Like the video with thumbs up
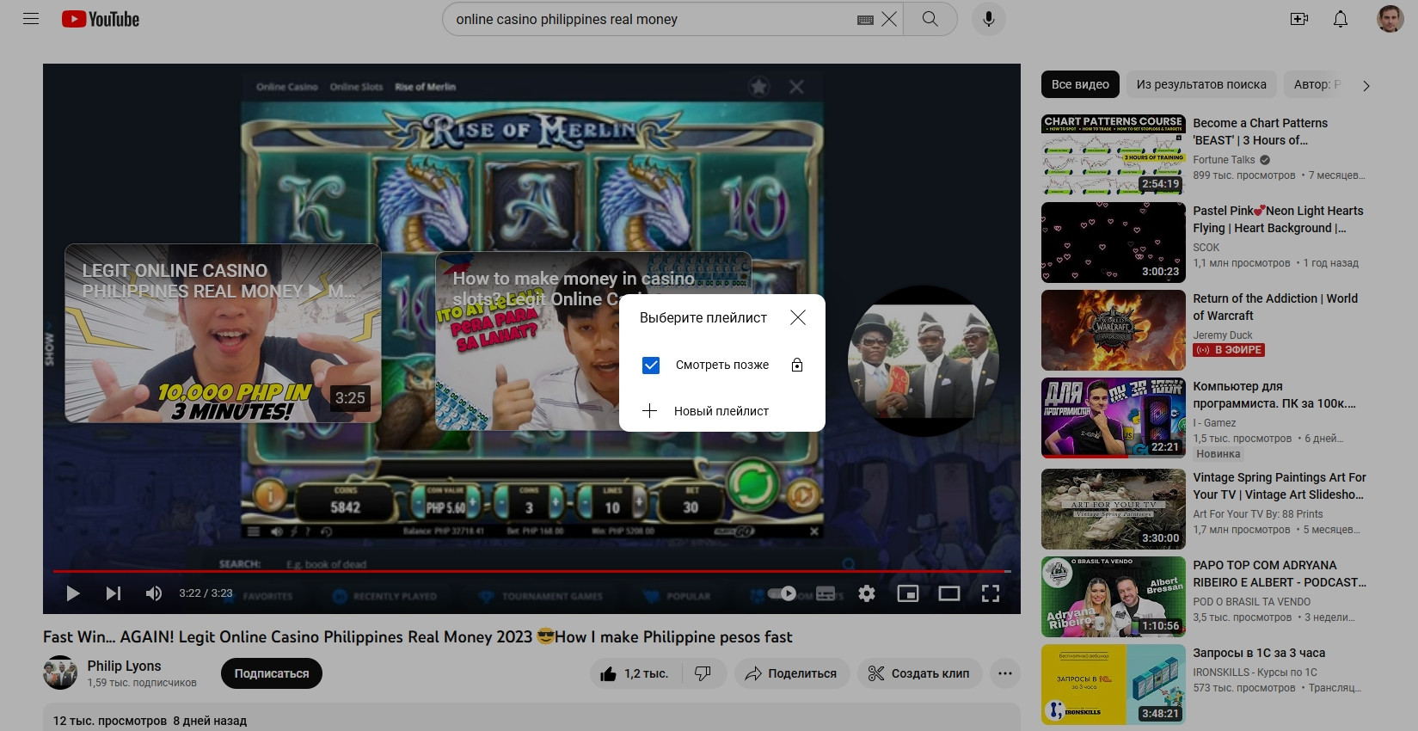Viewport: 1418px width, 731px height. click(635, 674)
